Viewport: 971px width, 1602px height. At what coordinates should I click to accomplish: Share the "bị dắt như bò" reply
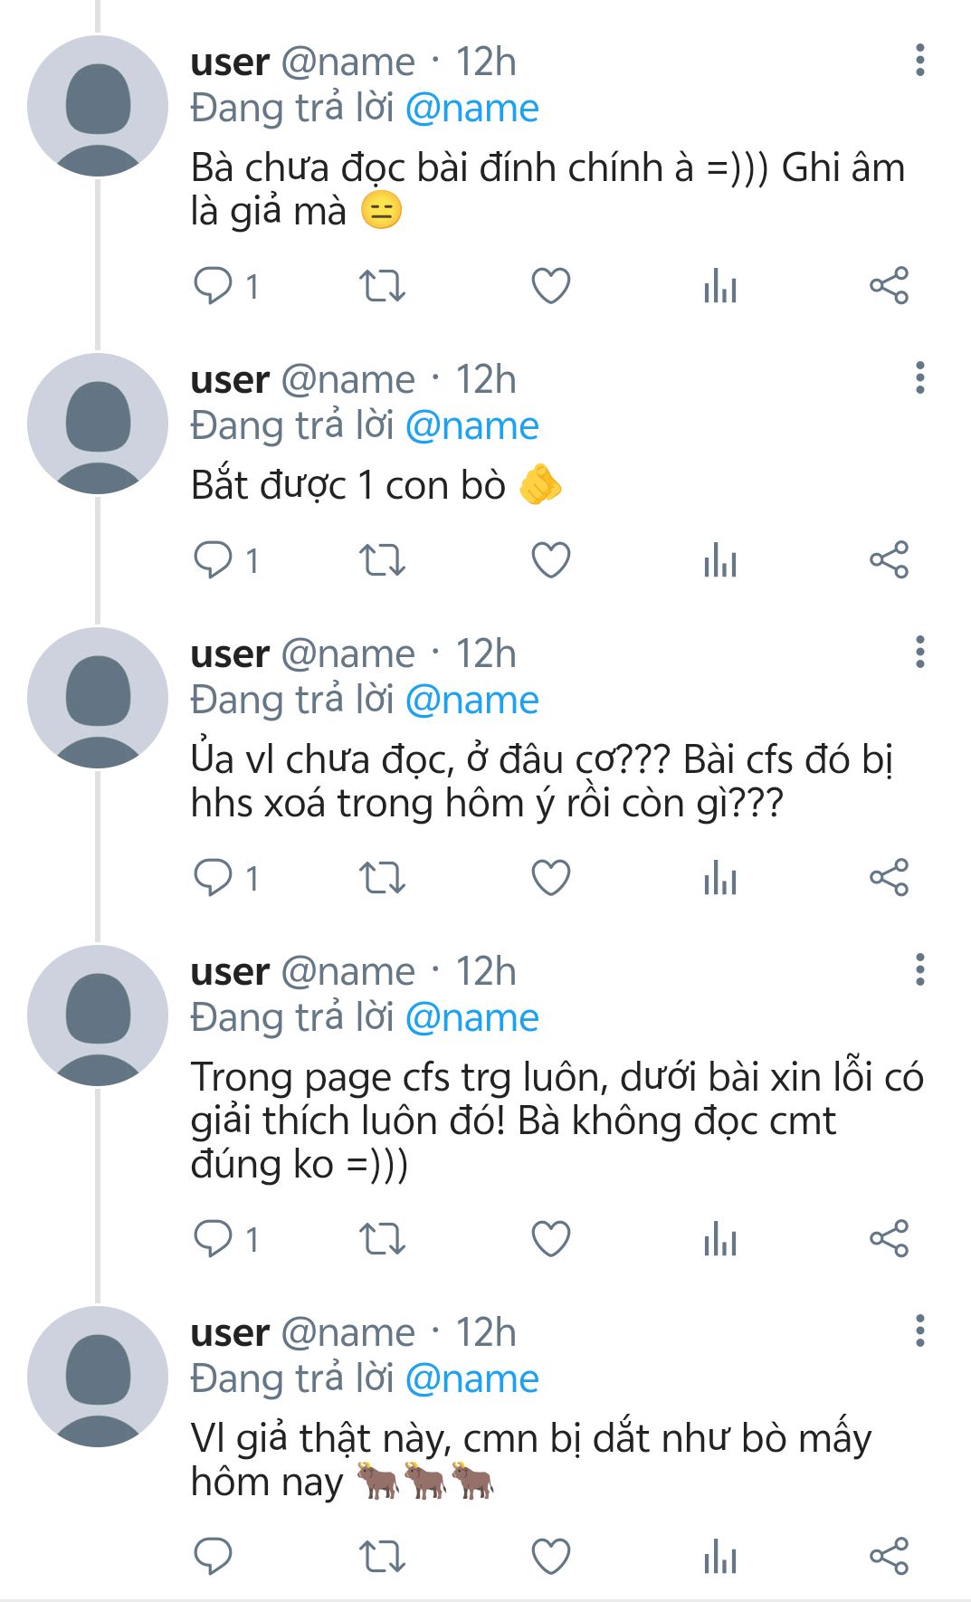(889, 1556)
